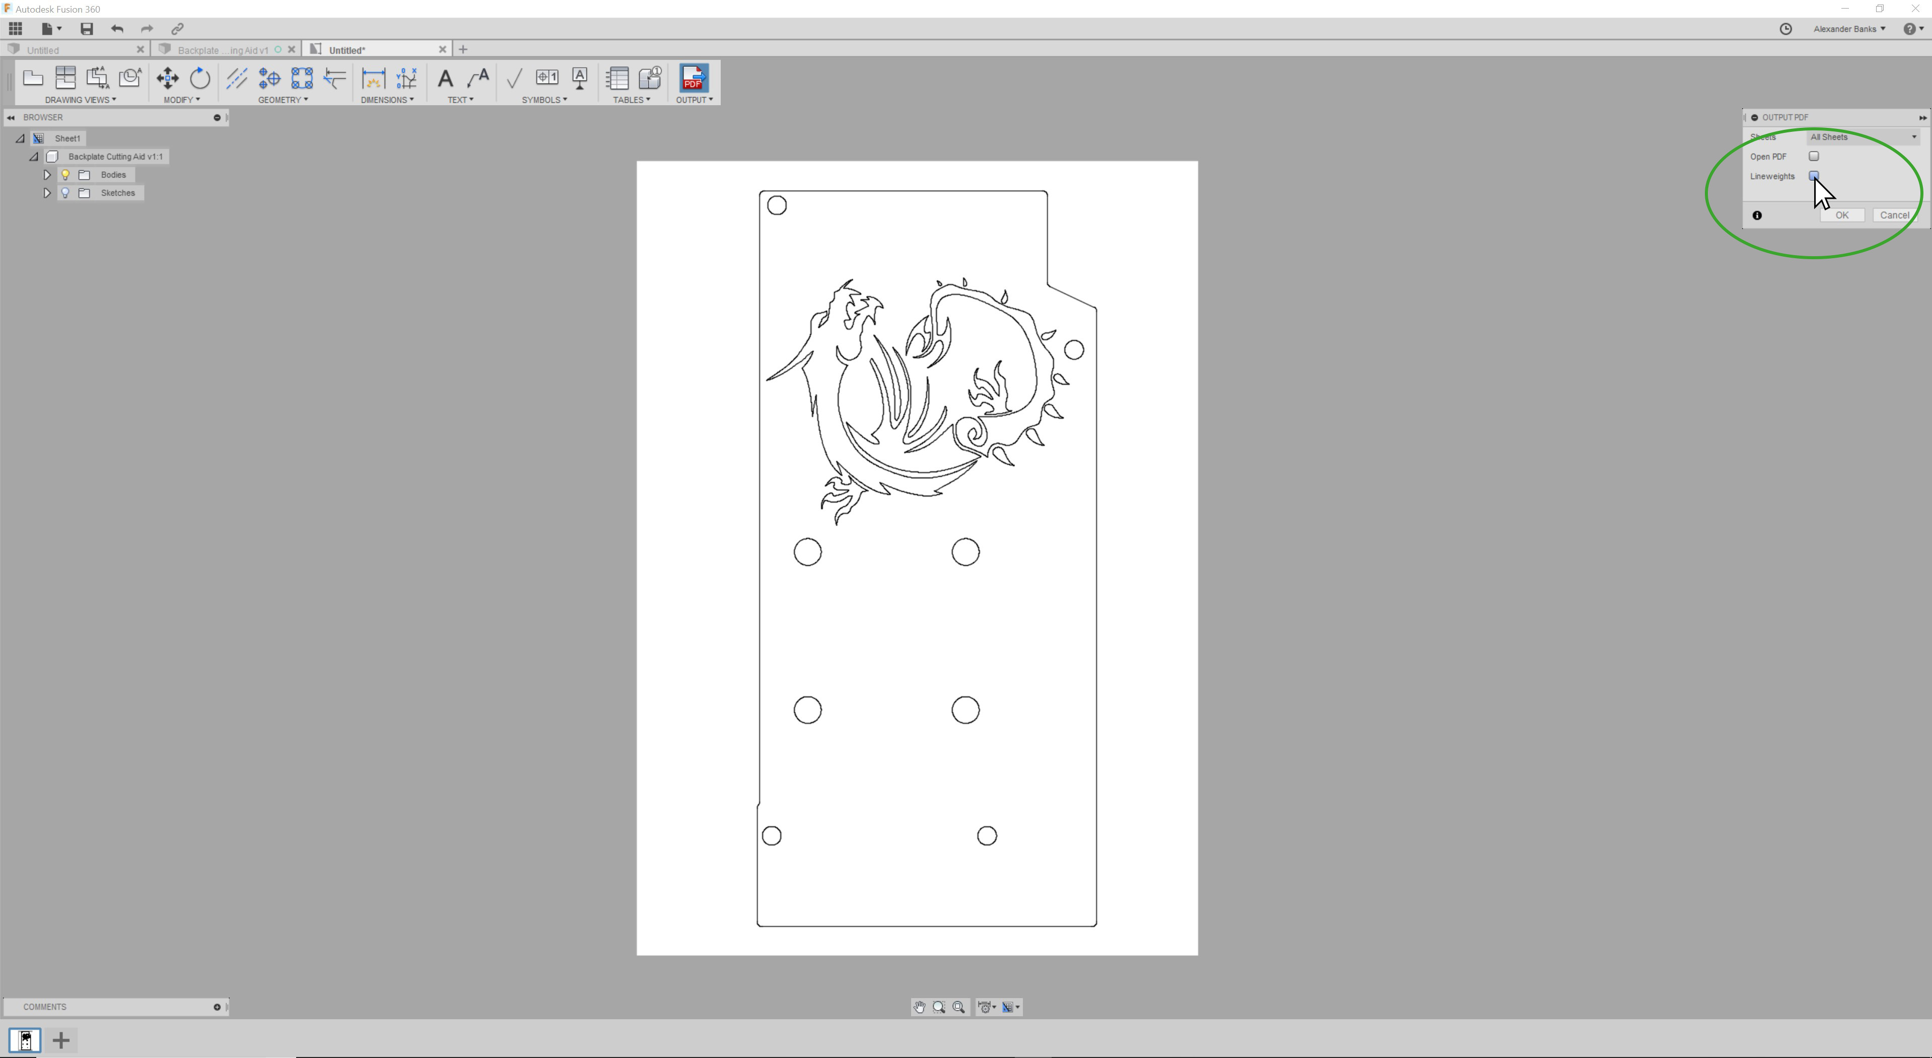Open the TABLES menu
Viewport: 1932px width, 1058px height.
click(x=632, y=100)
